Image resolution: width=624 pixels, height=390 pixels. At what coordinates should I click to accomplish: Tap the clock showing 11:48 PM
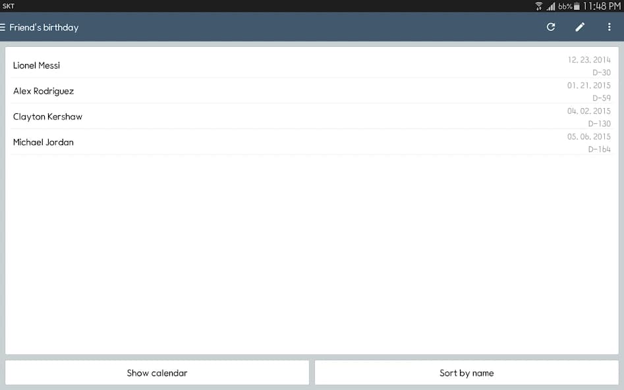coord(601,6)
